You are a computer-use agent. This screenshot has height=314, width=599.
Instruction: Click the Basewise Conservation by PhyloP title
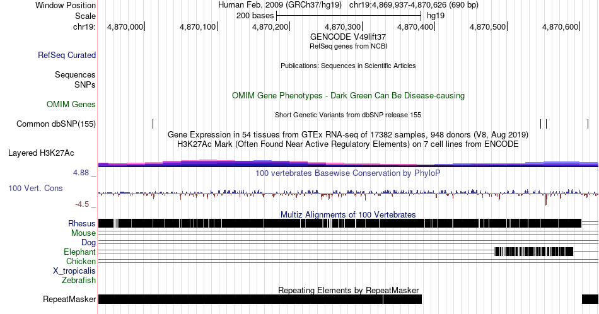[x=348, y=173]
